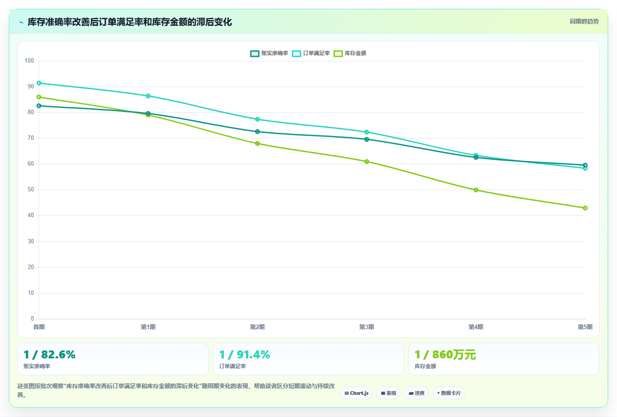Viewport: 617px width, 417px height.
Task: Click the 0 y-axis label
Action: (32, 319)
